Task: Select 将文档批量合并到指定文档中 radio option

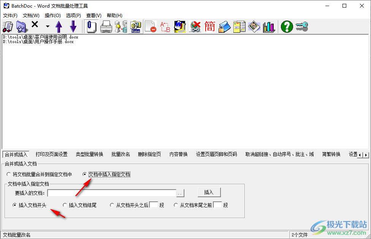Action: tap(39, 174)
